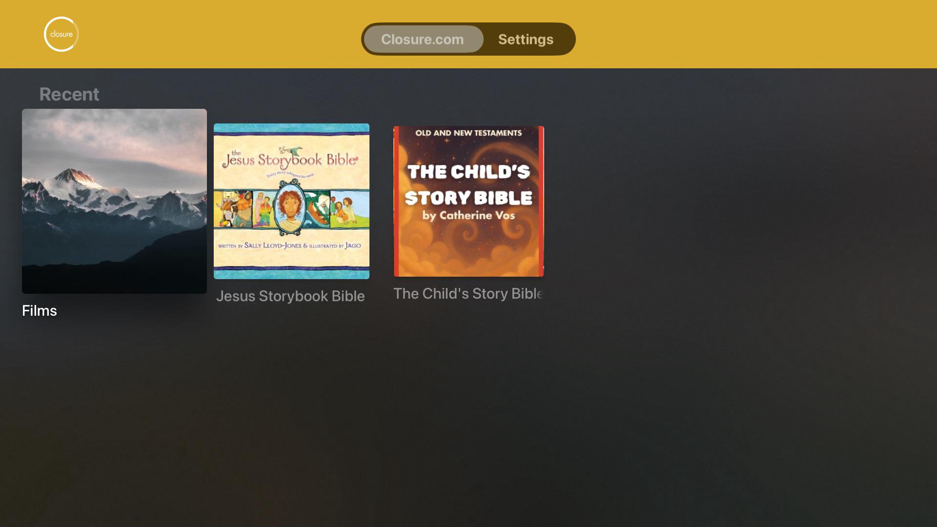The width and height of the screenshot is (937, 527).
Task: Click the Closure circle logo
Action: coord(61,34)
